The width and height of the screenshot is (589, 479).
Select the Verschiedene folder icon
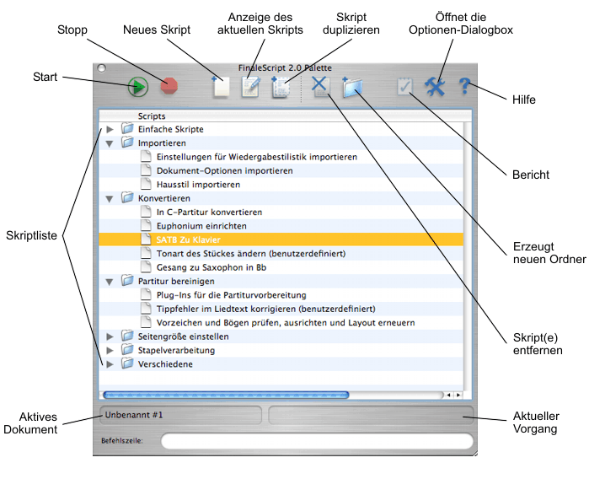coord(128,363)
